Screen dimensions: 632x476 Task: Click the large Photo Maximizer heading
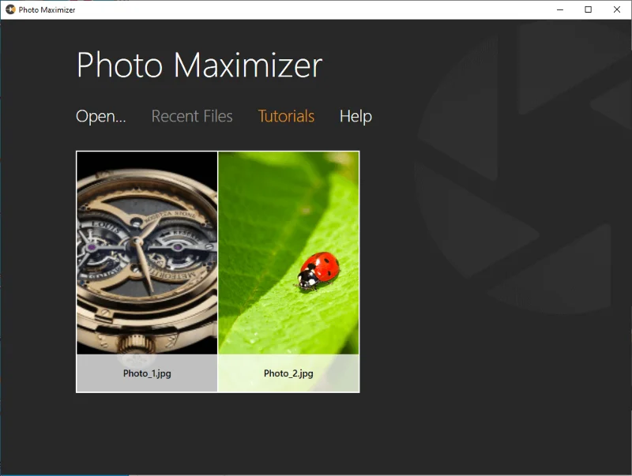click(x=199, y=65)
